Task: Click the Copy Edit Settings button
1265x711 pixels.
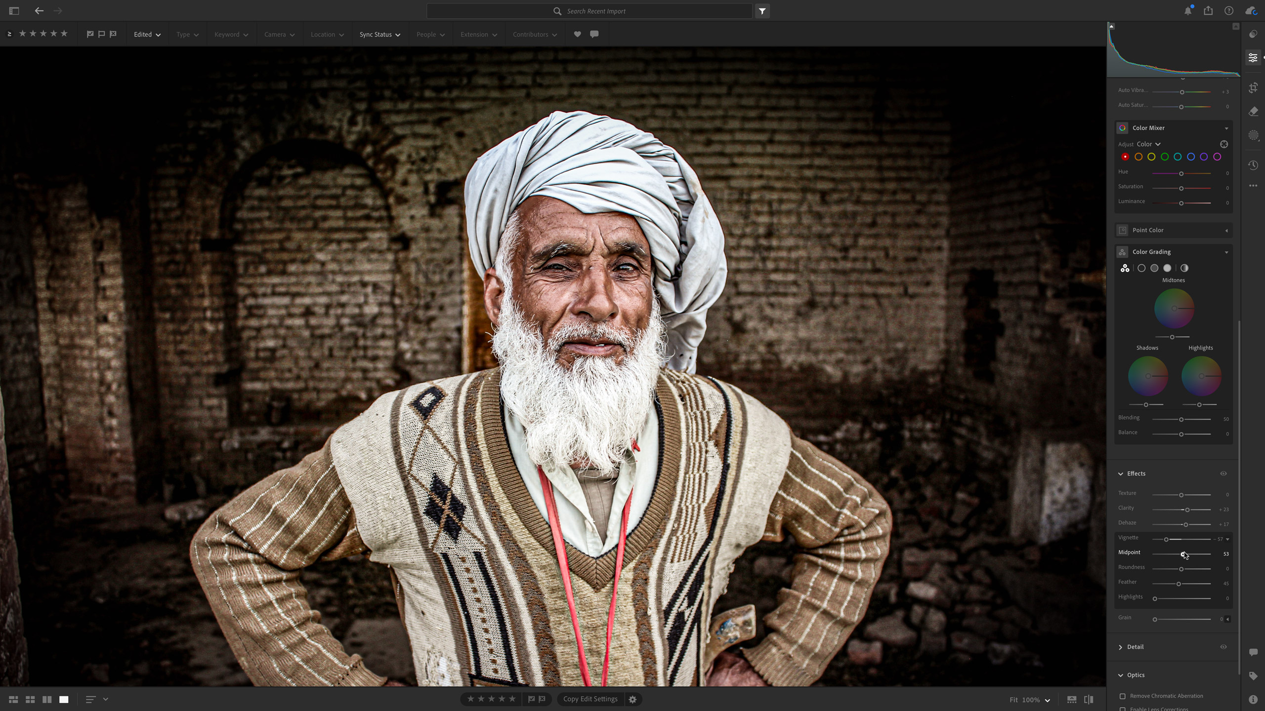Action: [590, 699]
